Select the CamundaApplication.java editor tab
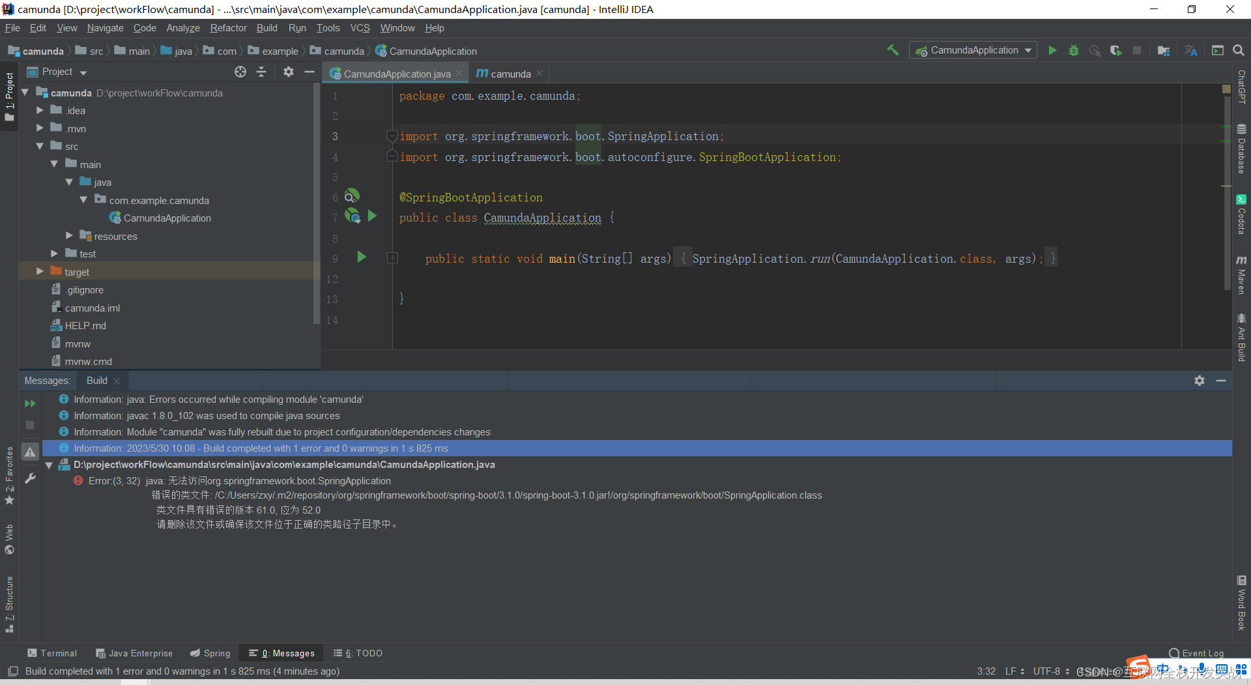 (396, 74)
